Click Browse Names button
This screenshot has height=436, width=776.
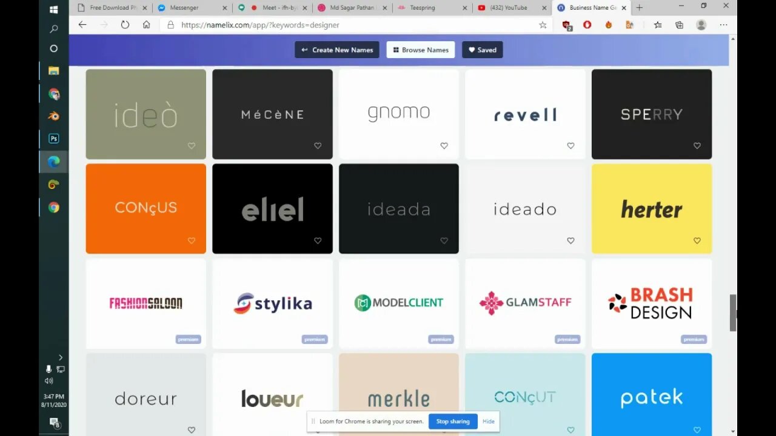pos(421,50)
